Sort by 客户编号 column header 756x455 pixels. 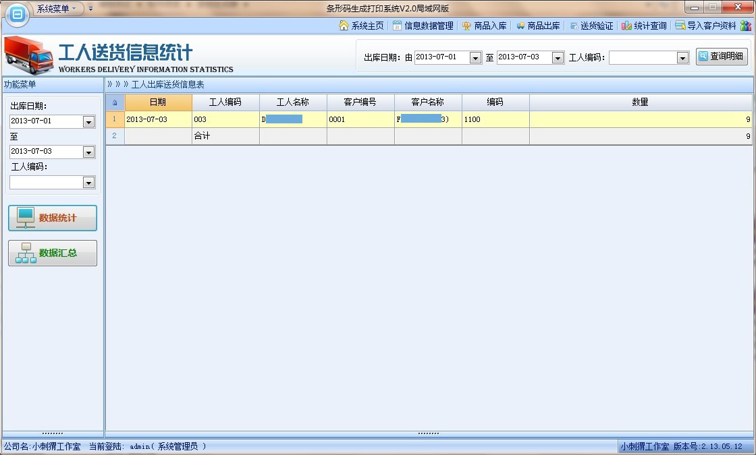[360, 102]
